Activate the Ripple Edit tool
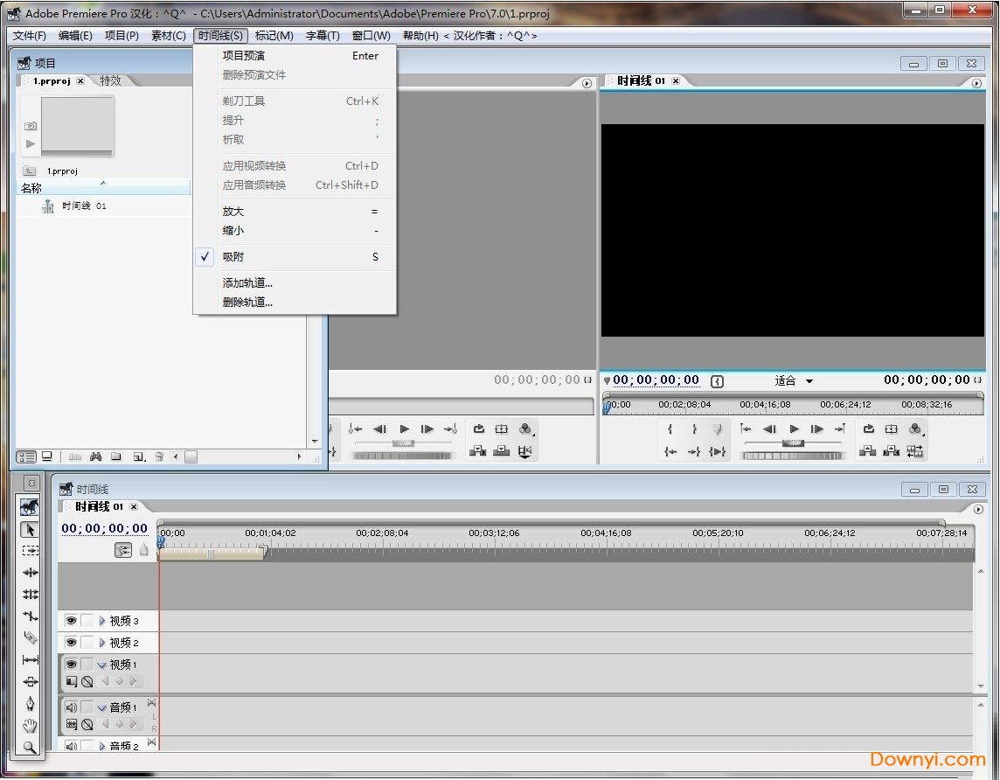This screenshot has width=1000, height=780. 30,573
